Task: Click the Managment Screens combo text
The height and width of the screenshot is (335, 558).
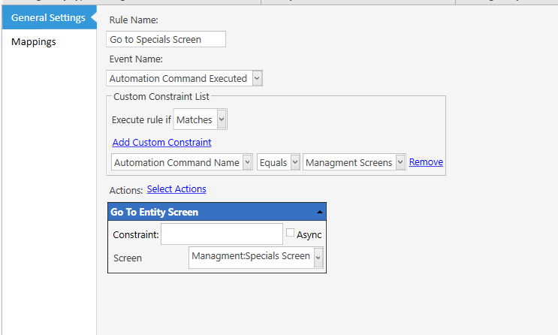Action: 348,163
